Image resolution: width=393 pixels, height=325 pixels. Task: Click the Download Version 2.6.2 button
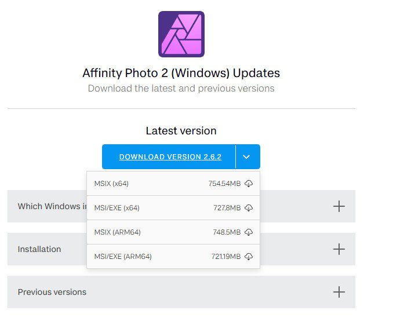pyautogui.click(x=170, y=157)
